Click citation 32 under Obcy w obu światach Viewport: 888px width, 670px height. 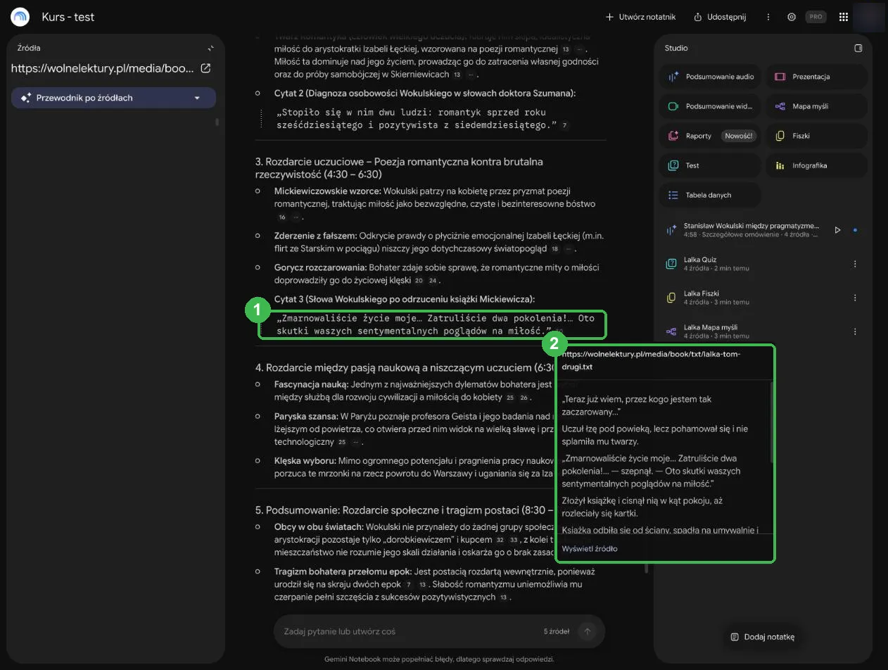click(x=500, y=541)
